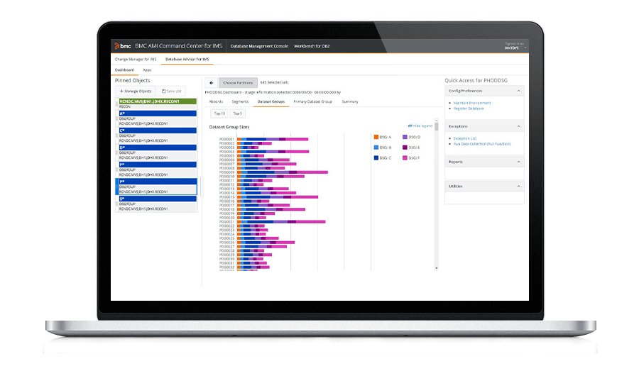Open the Maintain Environment link
The height and width of the screenshot is (366, 639).
click(471, 103)
